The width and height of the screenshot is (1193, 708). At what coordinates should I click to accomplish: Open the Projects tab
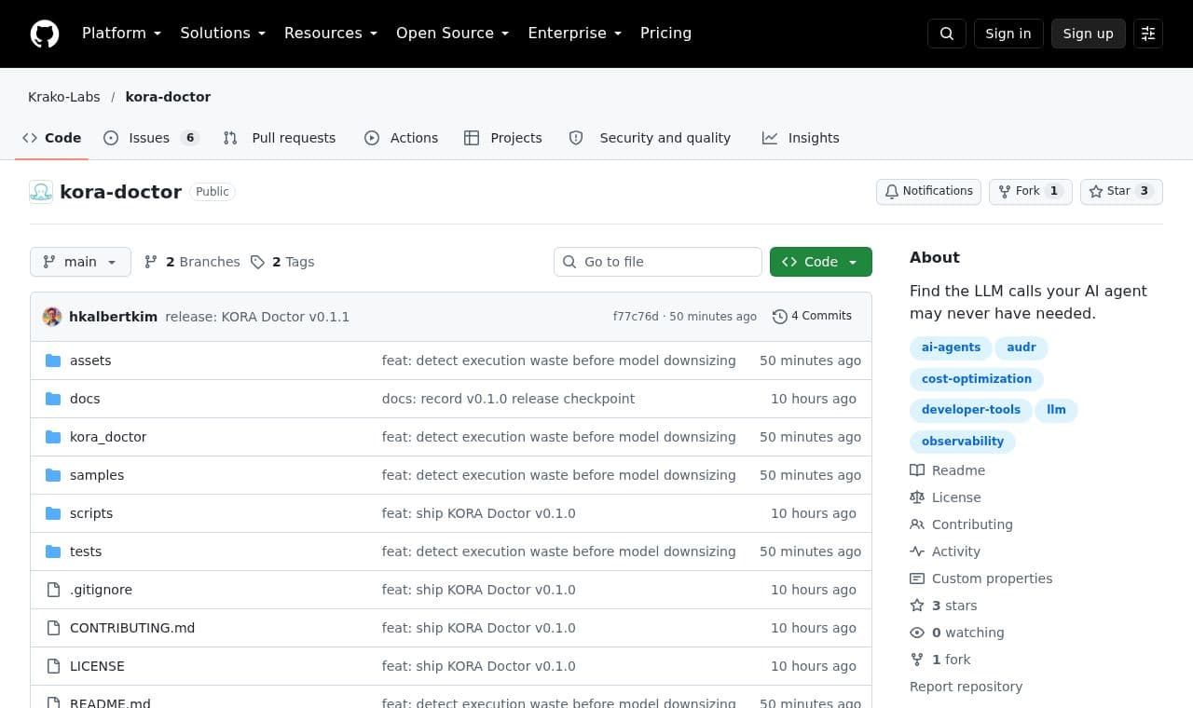coord(503,138)
